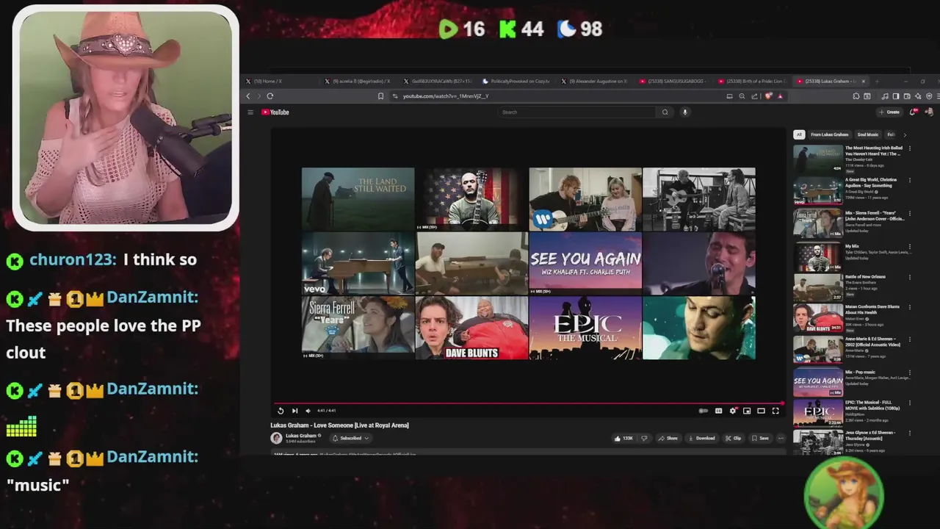Viewport: 940px width, 529px height.
Task: Show more filter chips with the arrow
Action: (905, 134)
